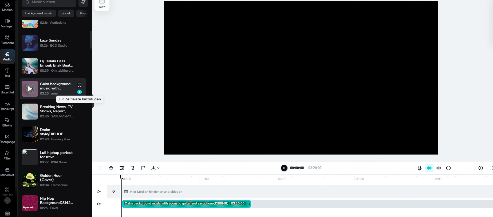Add Calm background music to timeline
This screenshot has height=217, width=493.
pyautogui.click(x=80, y=92)
